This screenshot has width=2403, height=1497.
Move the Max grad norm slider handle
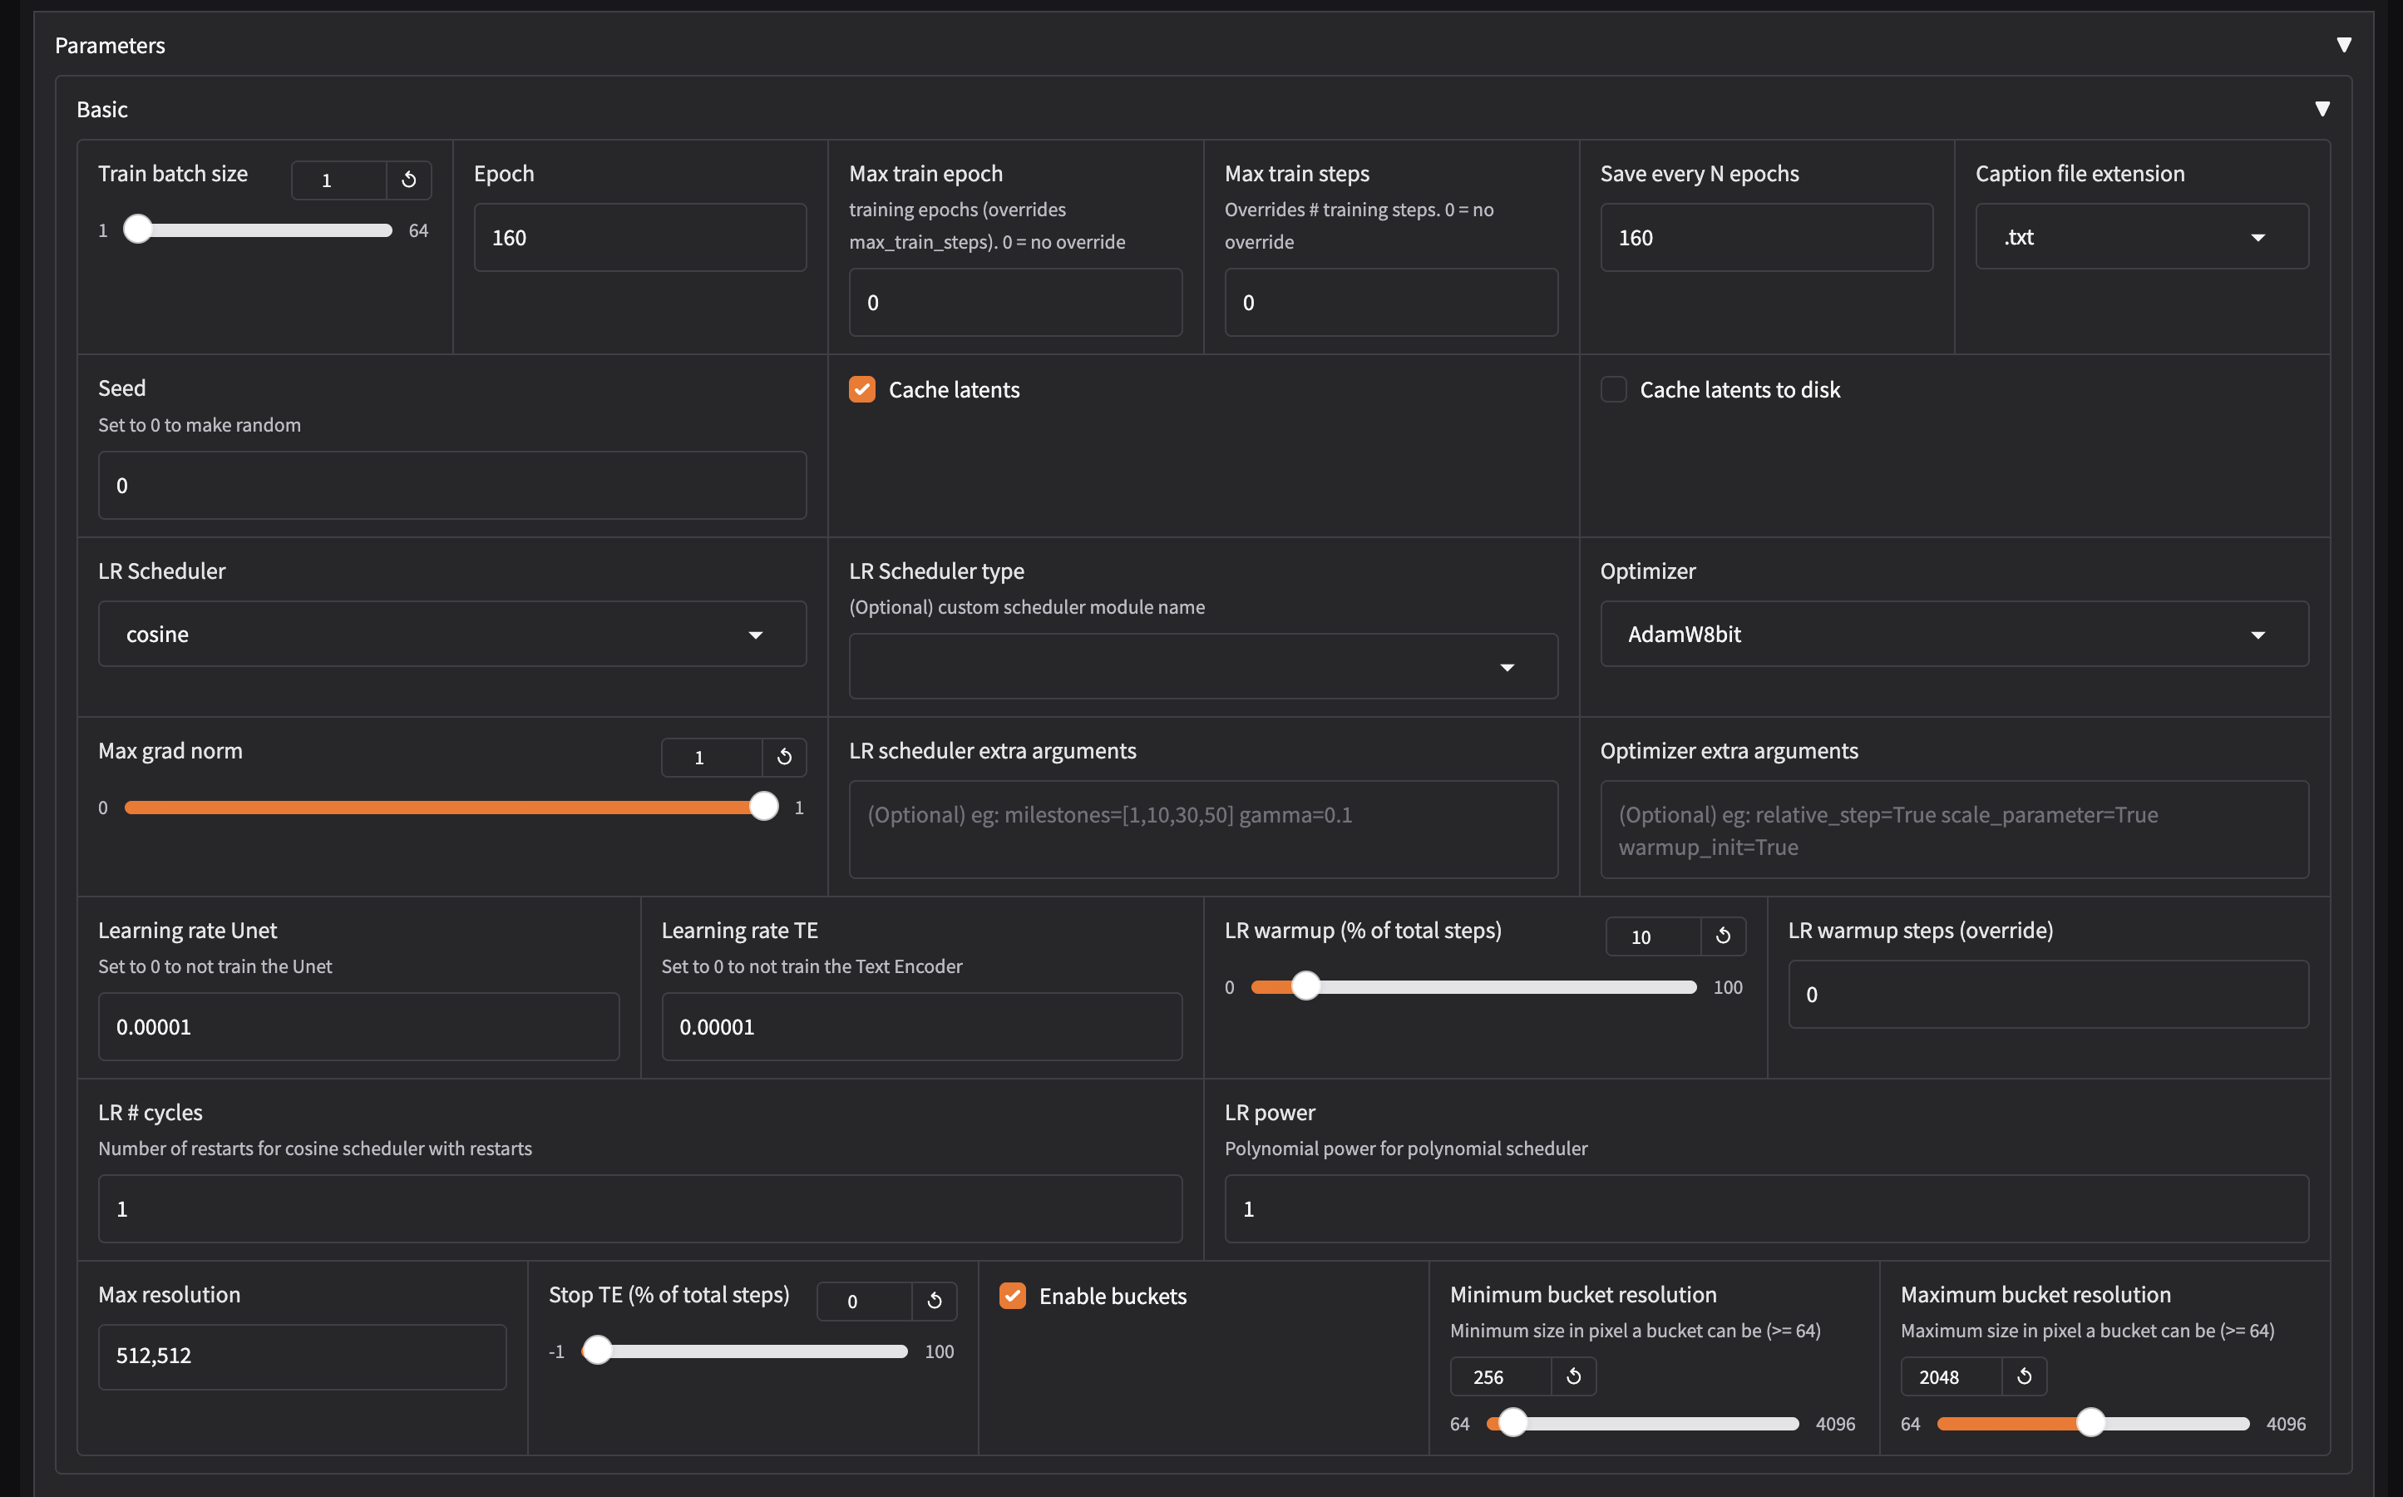(763, 806)
